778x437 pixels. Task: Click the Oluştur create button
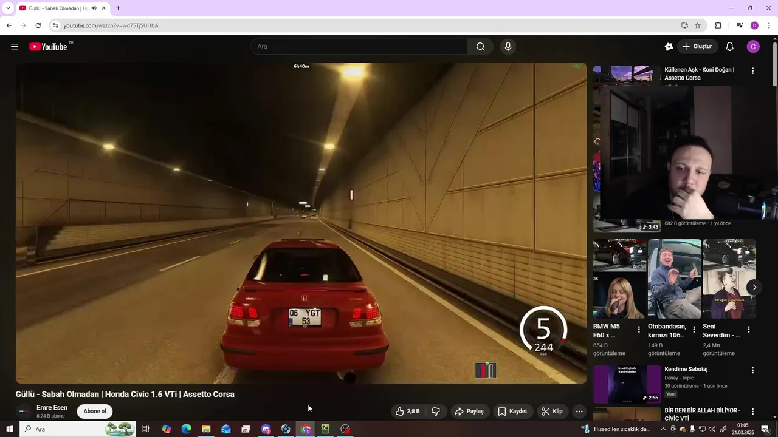pyautogui.click(x=697, y=47)
